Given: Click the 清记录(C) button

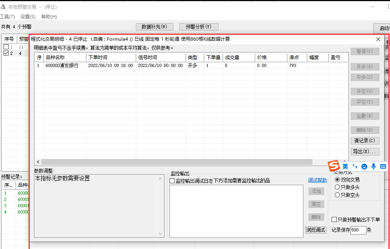Looking at the screenshot, I should point(365,141).
